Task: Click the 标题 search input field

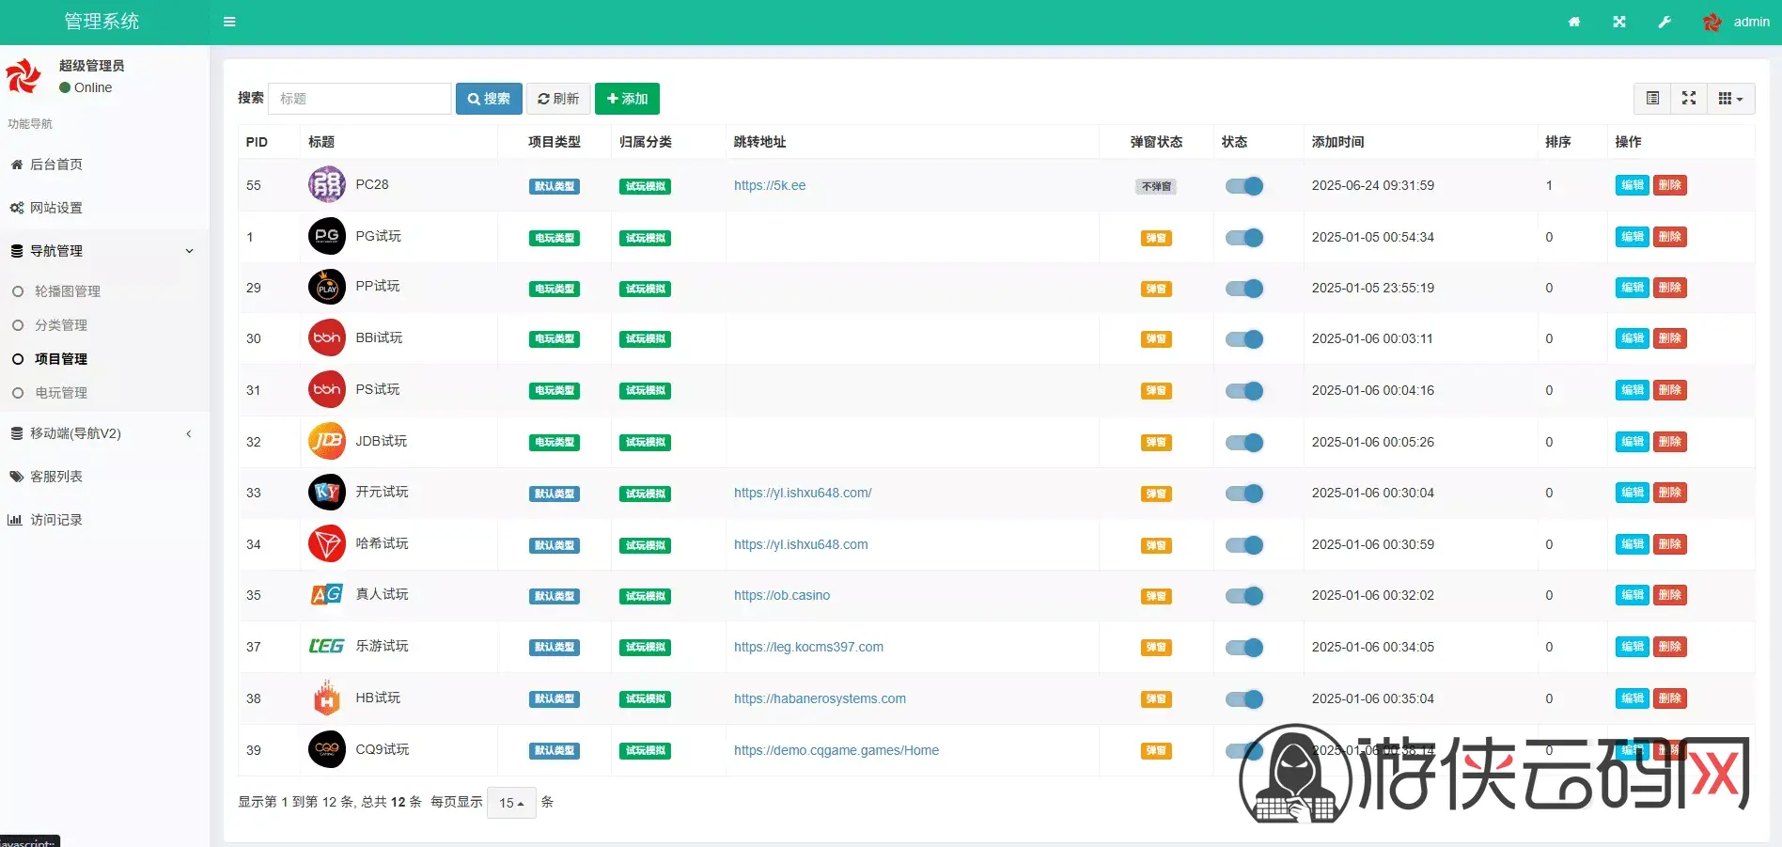Action: tap(359, 99)
